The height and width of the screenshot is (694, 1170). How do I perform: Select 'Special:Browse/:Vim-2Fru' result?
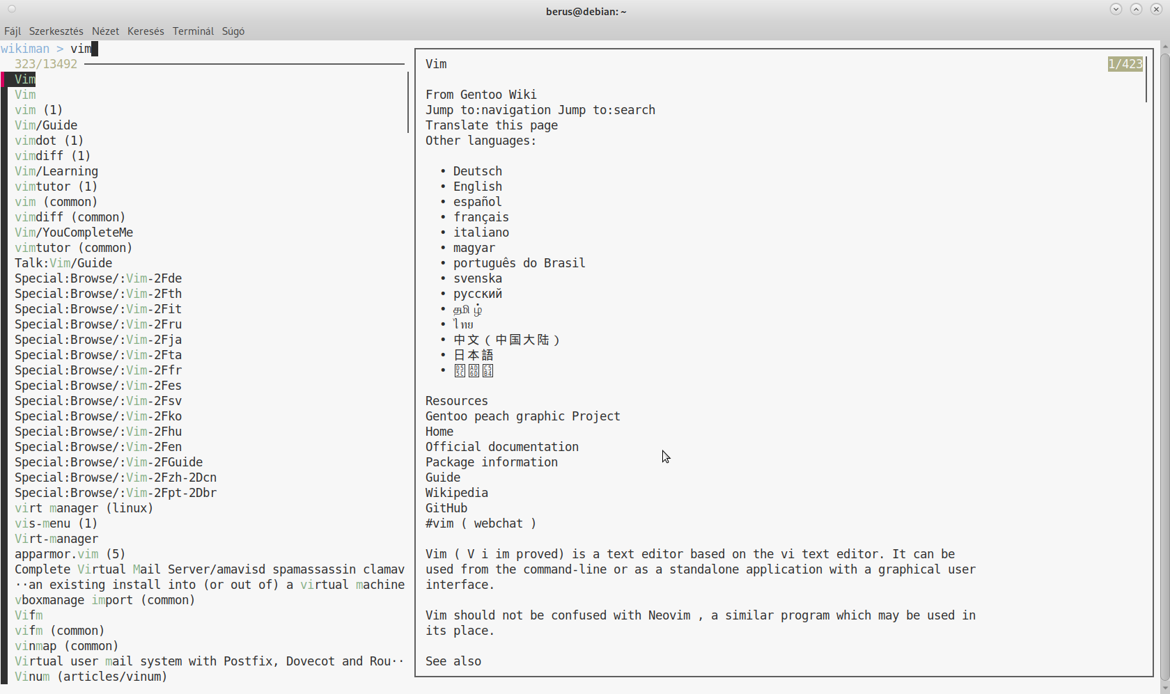point(98,324)
